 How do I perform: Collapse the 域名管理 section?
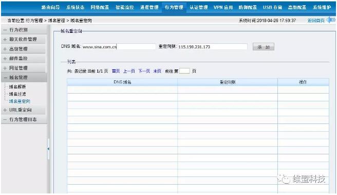coord(5,78)
